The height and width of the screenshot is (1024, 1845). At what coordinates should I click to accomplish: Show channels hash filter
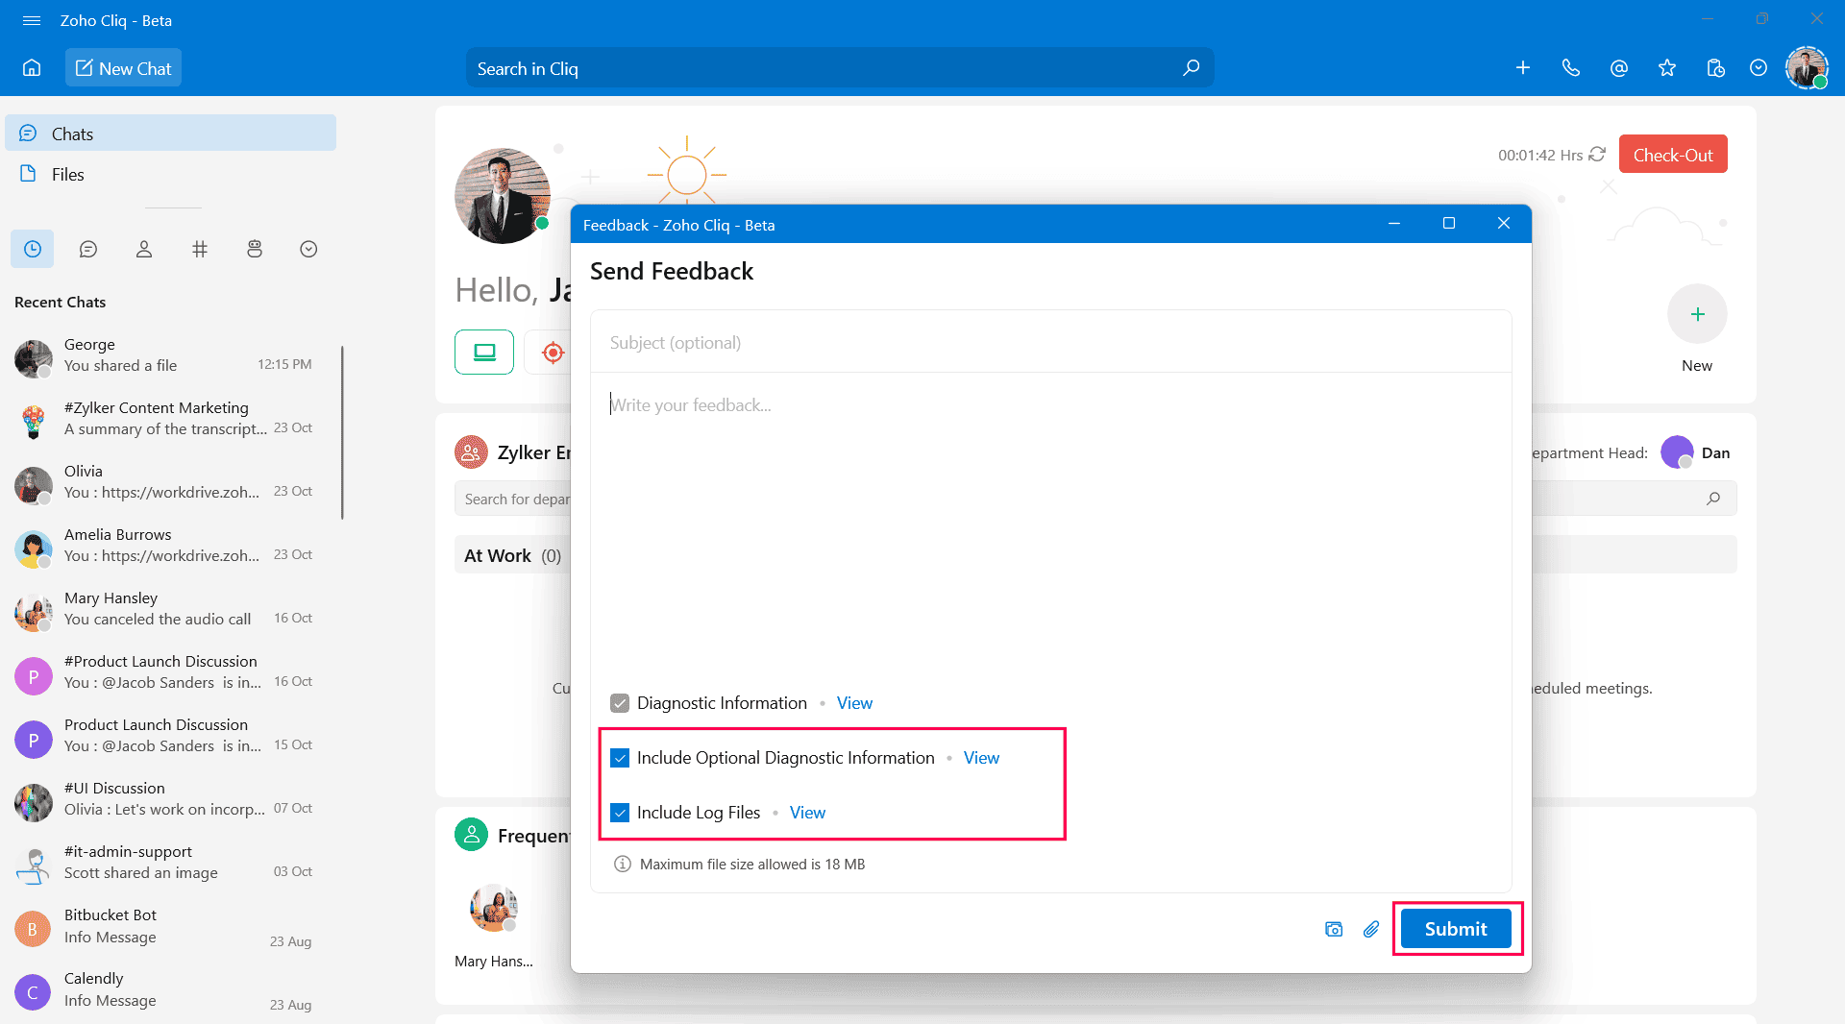(200, 250)
